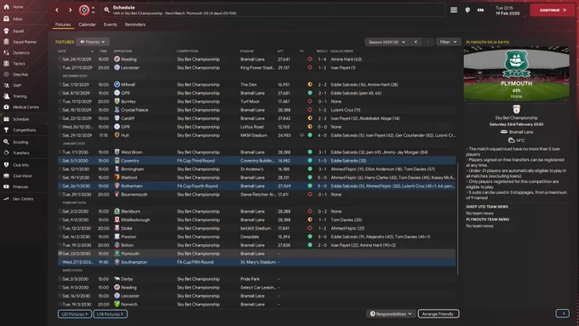Switch to the Reminders tab

click(x=135, y=25)
